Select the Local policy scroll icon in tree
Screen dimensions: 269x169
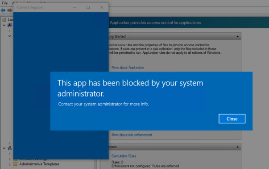point(4,20)
